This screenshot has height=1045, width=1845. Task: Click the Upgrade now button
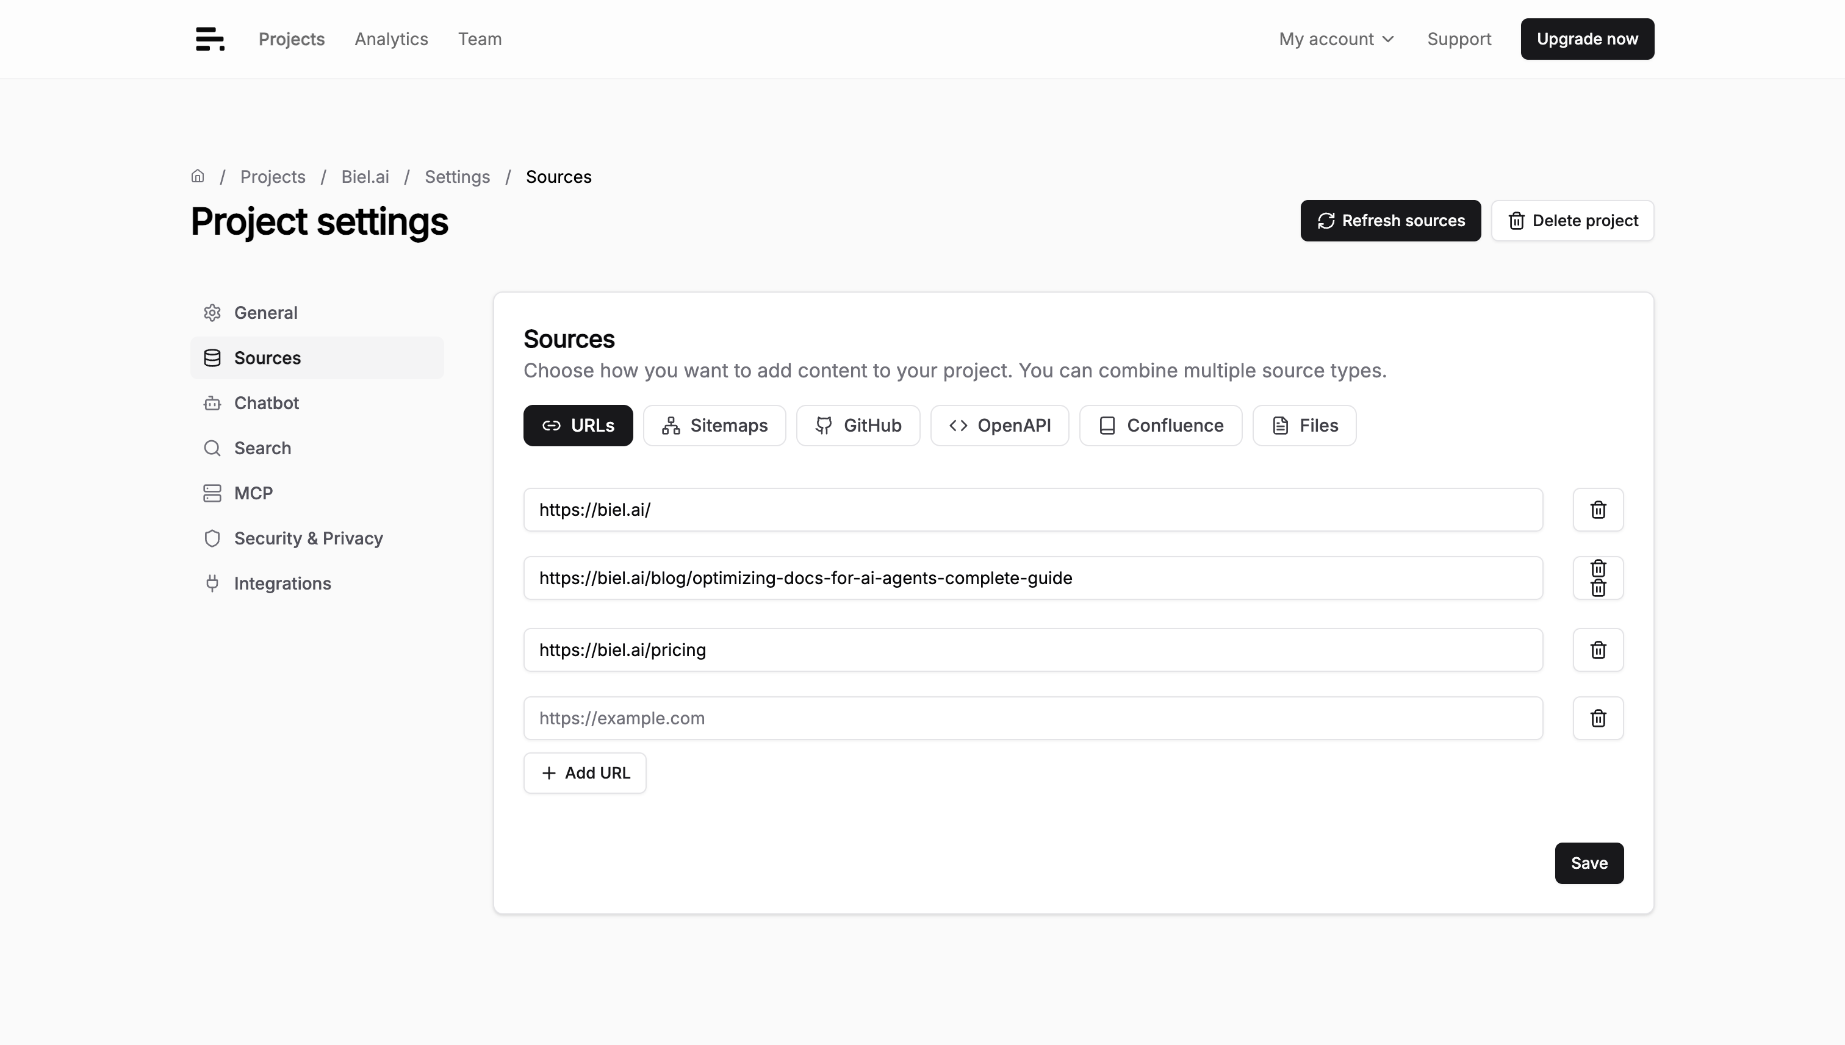1587,39
